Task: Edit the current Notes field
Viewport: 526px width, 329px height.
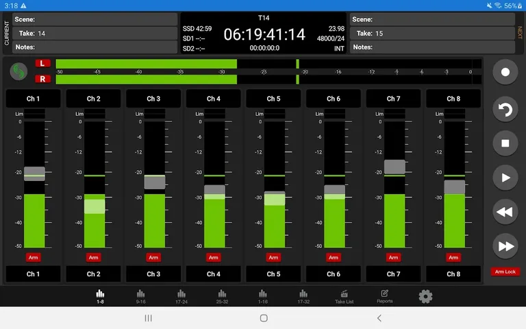Action: coord(95,47)
